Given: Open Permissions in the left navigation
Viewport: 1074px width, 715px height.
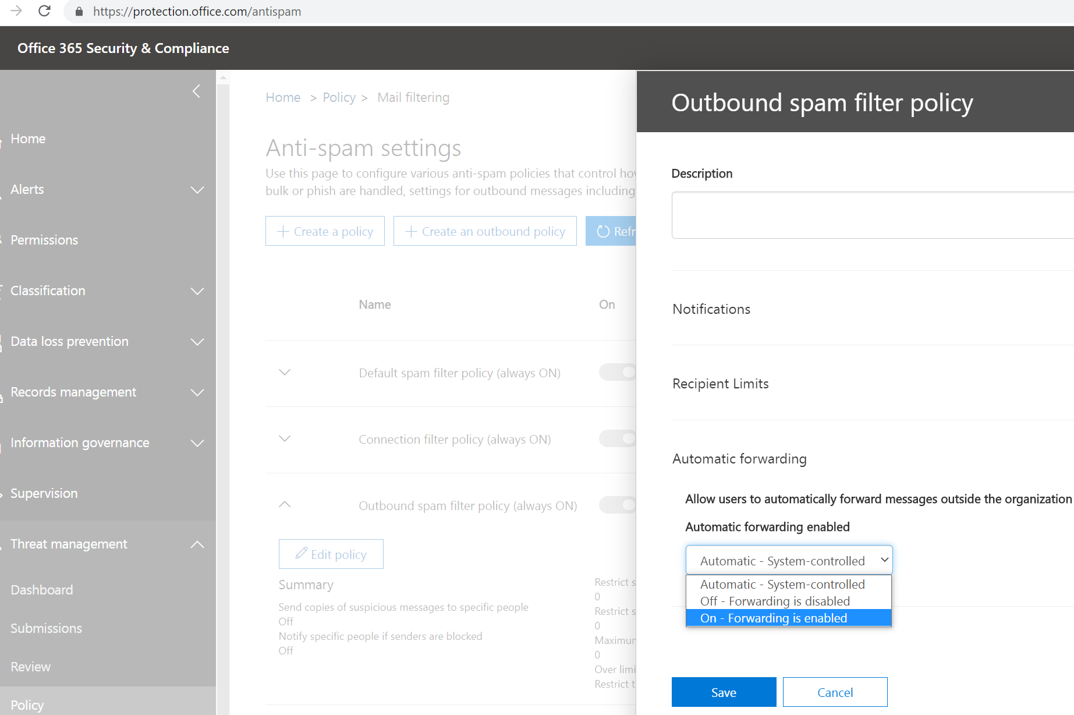Looking at the screenshot, I should (44, 240).
